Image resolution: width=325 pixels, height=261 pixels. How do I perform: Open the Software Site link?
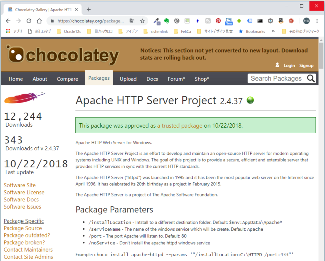tap(20, 185)
